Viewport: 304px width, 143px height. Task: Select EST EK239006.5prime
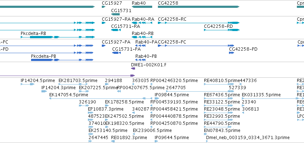[x=134, y=134]
